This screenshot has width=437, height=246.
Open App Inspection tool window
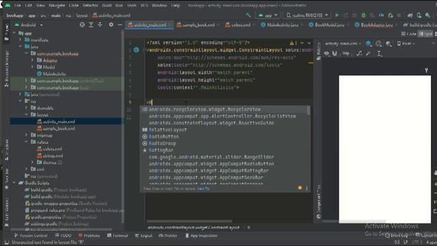tap(201, 236)
